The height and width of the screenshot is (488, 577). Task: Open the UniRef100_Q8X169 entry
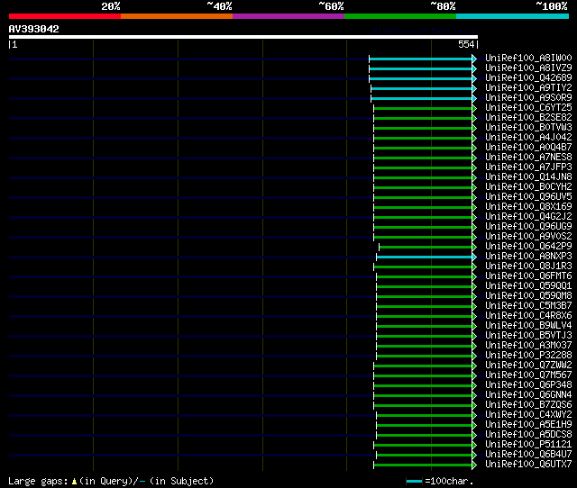[x=528, y=207]
